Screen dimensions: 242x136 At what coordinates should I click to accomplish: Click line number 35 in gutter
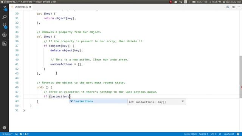[x=17, y=37]
